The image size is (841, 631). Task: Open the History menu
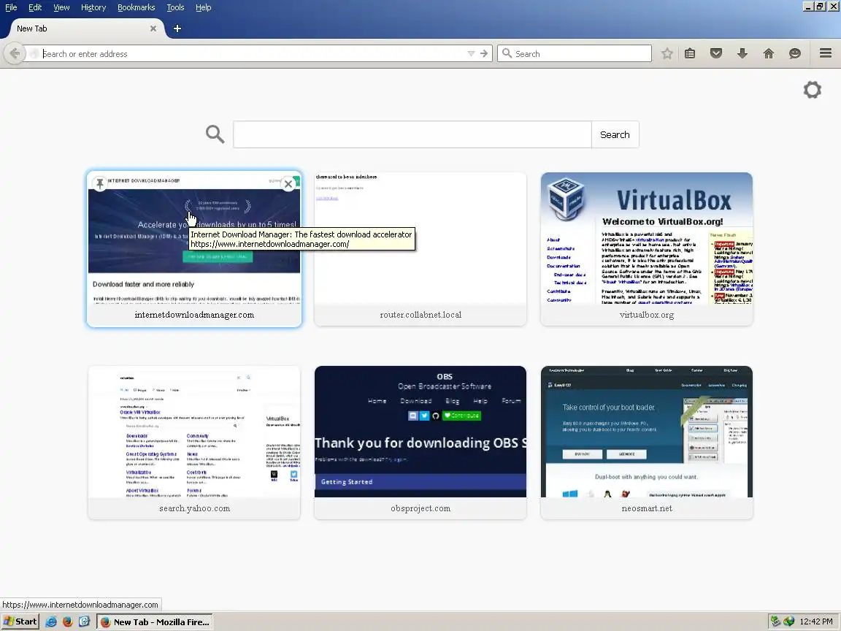93,7
